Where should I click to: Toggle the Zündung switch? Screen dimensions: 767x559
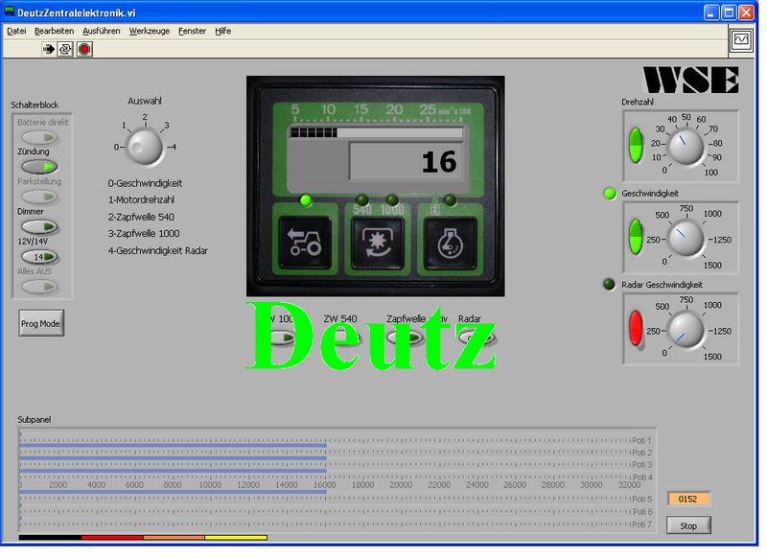[x=40, y=167]
